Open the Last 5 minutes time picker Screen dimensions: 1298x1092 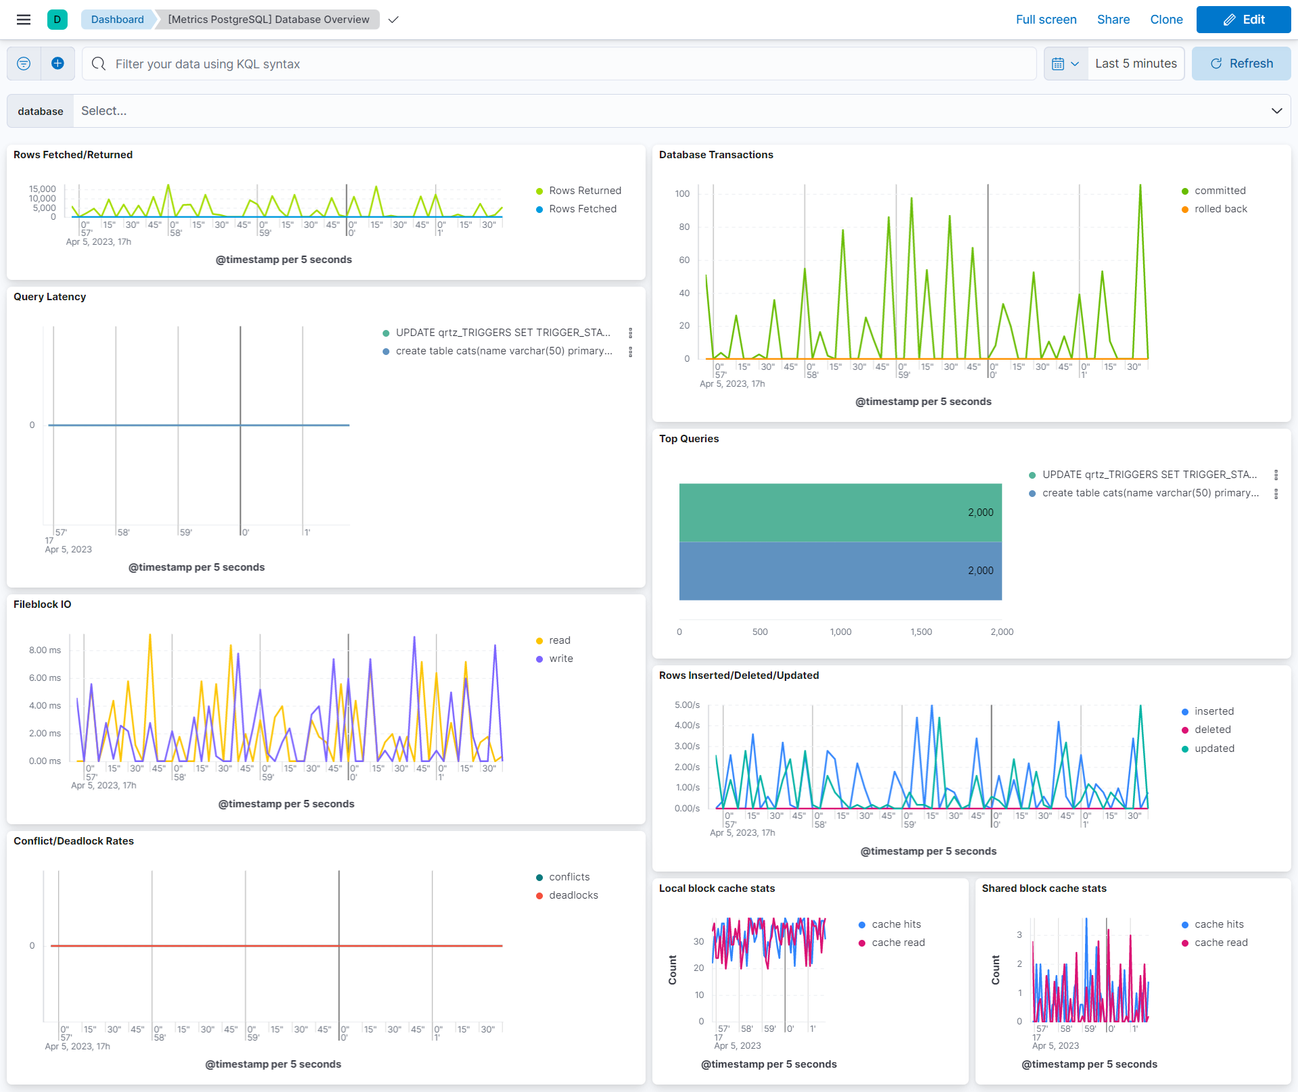click(1135, 63)
